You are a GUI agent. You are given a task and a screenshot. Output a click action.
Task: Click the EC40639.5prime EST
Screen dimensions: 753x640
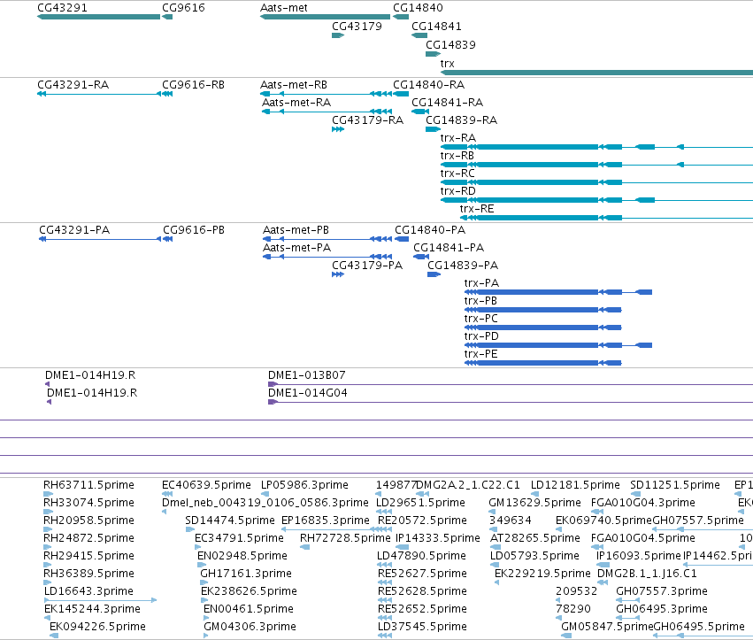click(167, 494)
